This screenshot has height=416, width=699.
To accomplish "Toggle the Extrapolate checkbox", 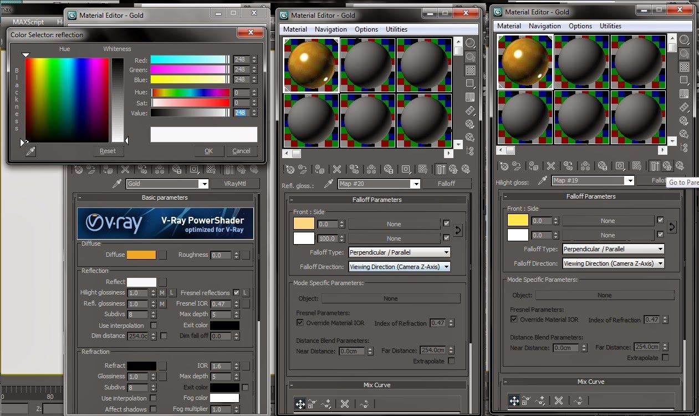I will 452,361.
